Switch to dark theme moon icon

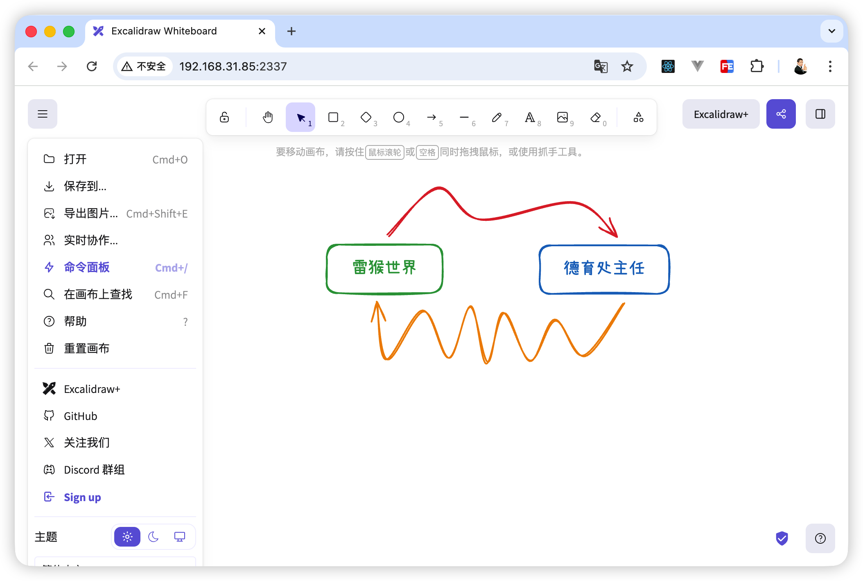[x=154, y=537]
